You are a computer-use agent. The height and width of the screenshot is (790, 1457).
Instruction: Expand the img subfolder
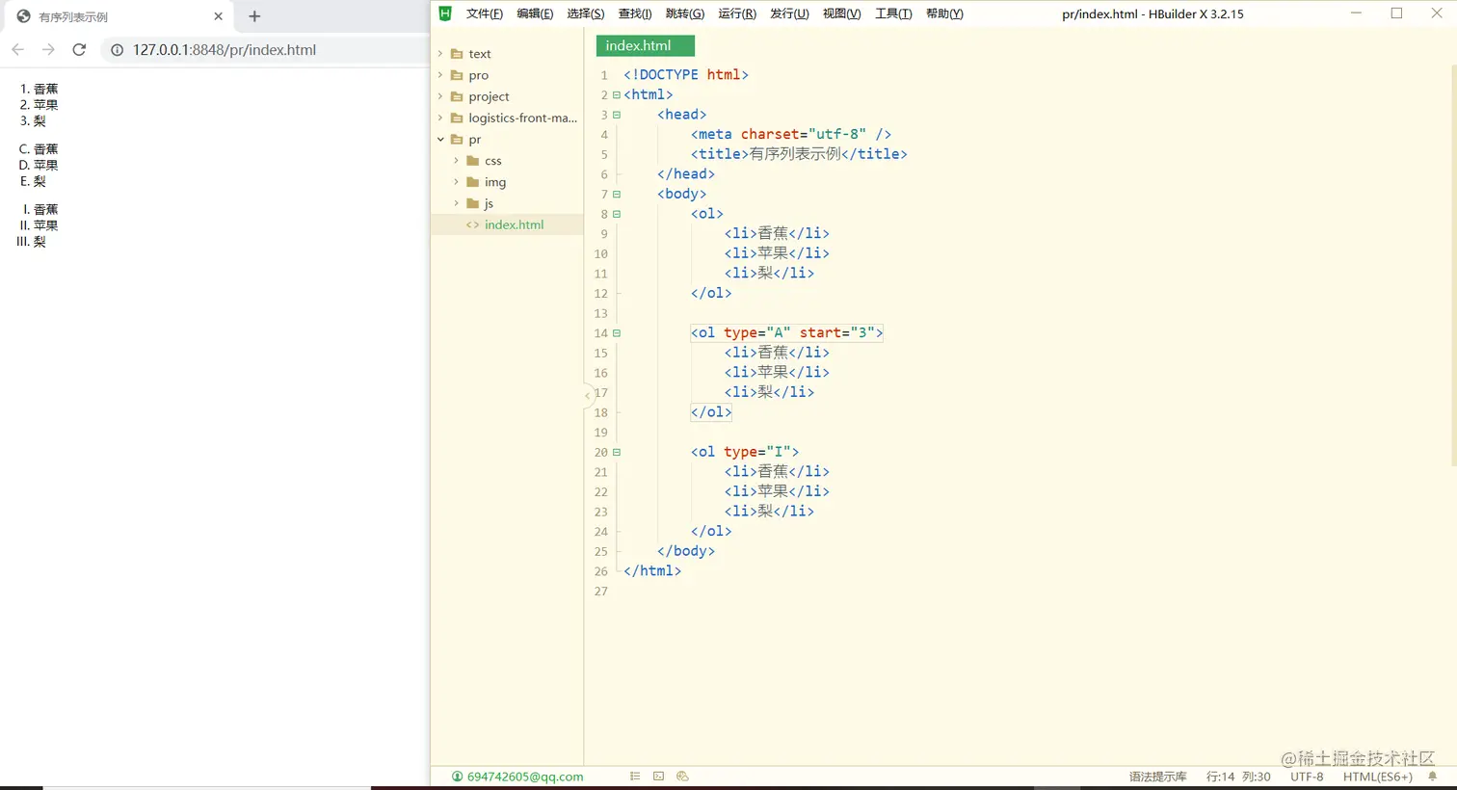click(456, 182)
